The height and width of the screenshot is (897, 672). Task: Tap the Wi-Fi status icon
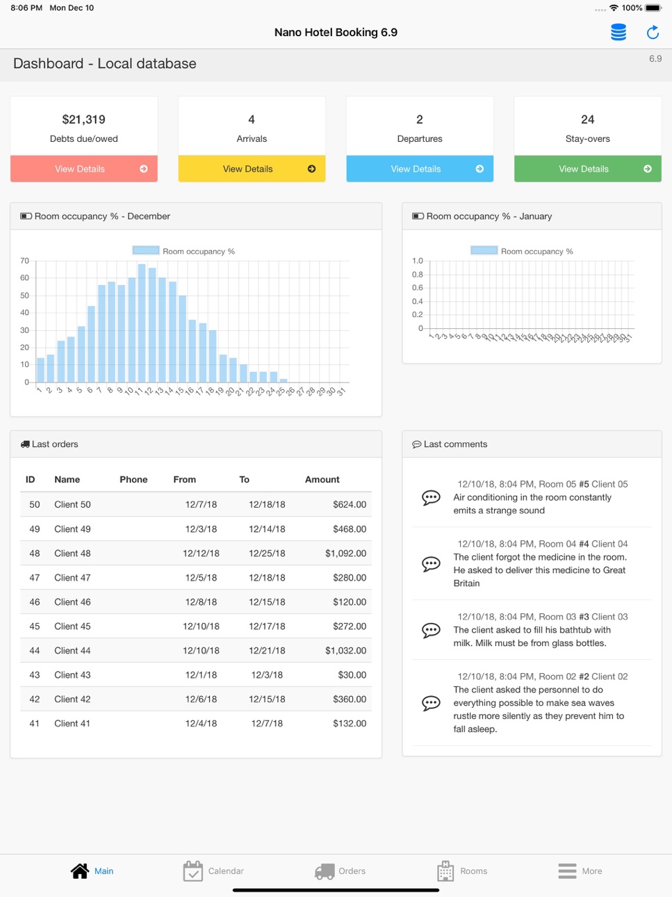click(x=614, y=8)
